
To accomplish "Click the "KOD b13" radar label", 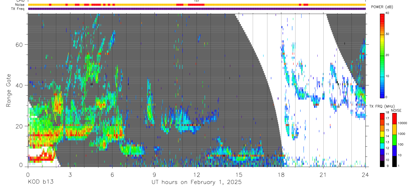I will click(x=40, y=182).
